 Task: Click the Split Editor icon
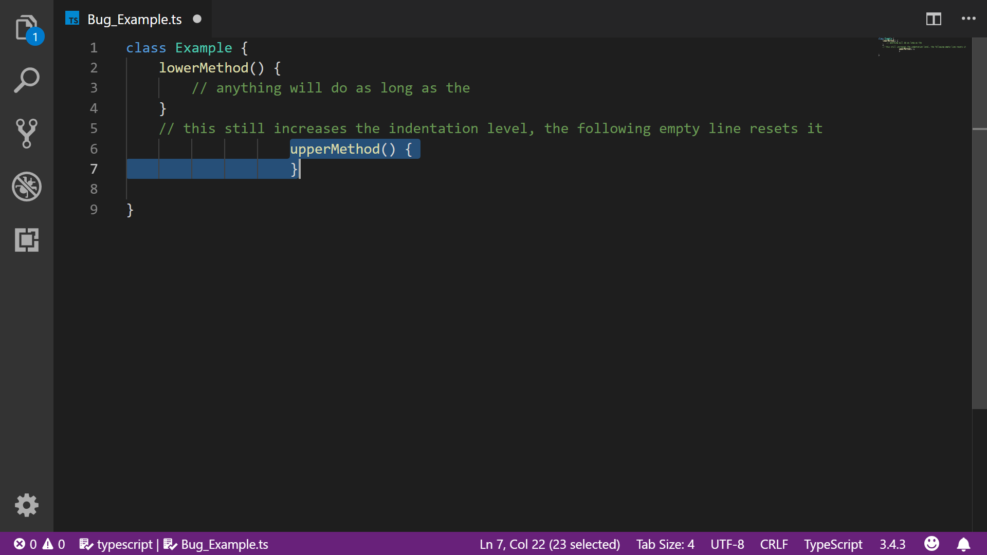pos(934,19)
